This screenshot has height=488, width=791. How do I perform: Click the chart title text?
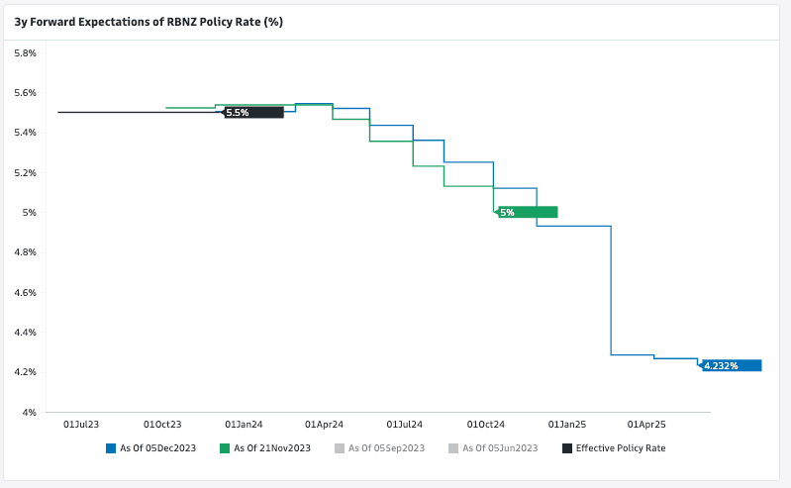click(148, 21)
